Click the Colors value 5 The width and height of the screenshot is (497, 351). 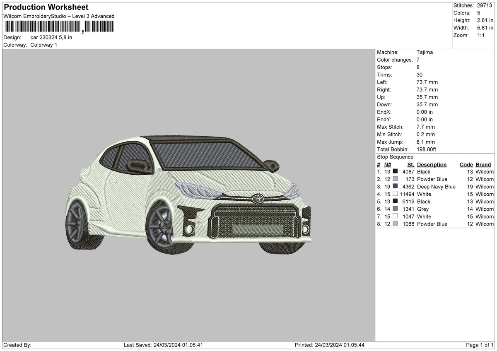(x=479, y=13)
